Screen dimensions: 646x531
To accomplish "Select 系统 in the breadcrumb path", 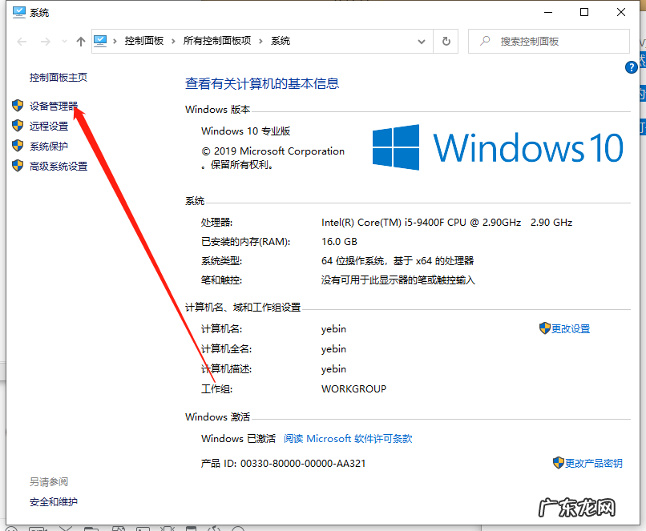I will tap(281, 40).
